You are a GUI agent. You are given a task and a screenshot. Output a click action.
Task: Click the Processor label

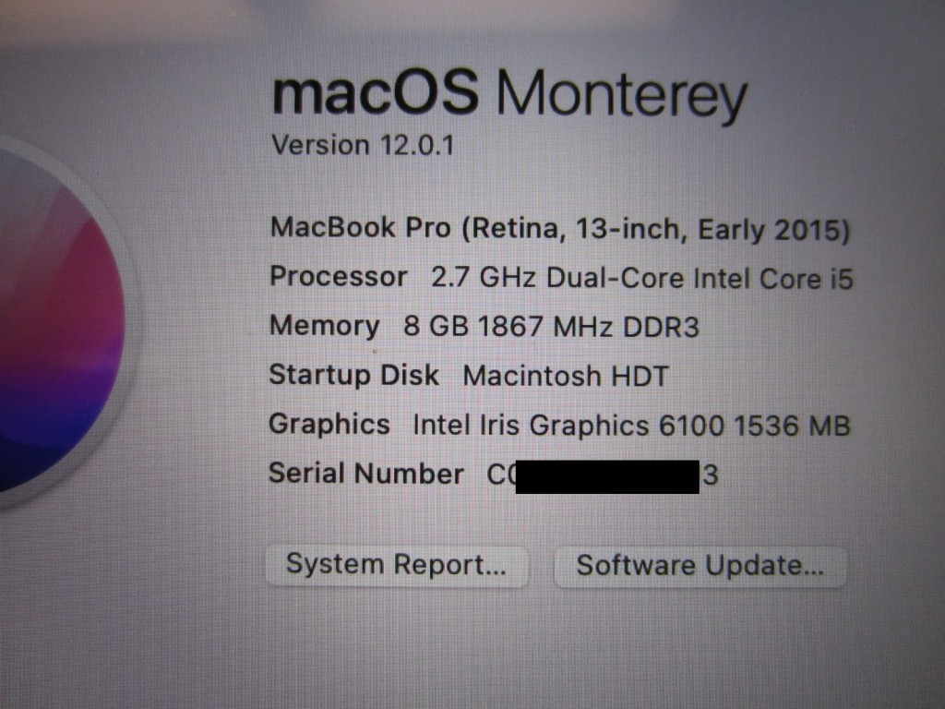point(338,277)
